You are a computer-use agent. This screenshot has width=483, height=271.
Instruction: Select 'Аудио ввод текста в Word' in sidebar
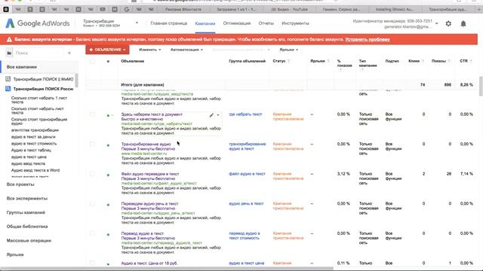[35, 170]
